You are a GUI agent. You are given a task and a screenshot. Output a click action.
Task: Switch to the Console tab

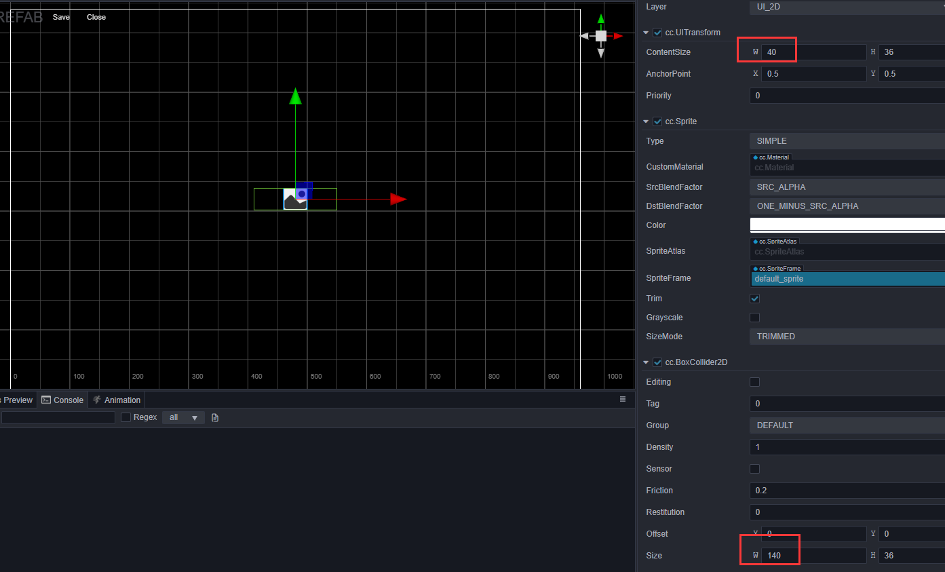[x=62, y=400]
